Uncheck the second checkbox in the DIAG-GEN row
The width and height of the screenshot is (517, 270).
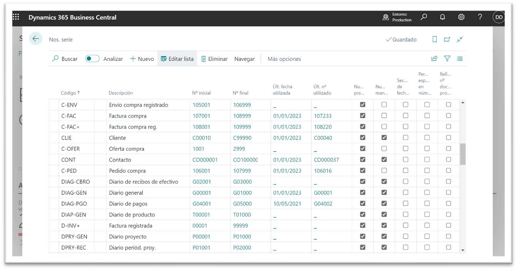[384, 193]
